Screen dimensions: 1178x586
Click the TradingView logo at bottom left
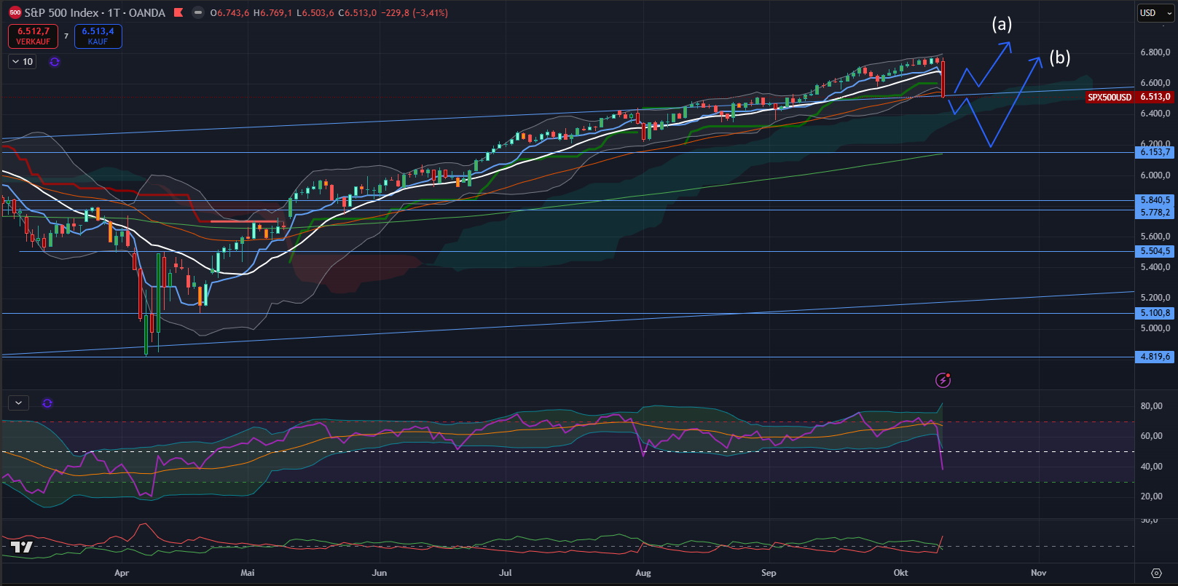[x=21, y=547]
